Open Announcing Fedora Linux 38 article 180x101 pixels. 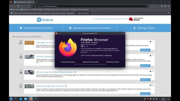pos(51,86)
